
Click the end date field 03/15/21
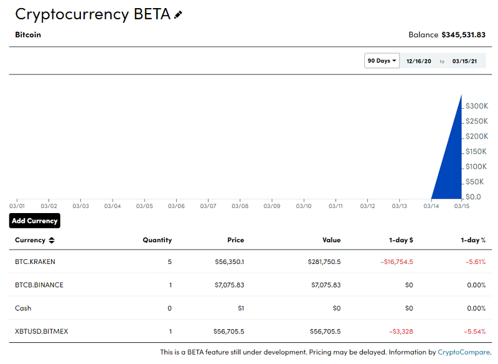(464, 61)
